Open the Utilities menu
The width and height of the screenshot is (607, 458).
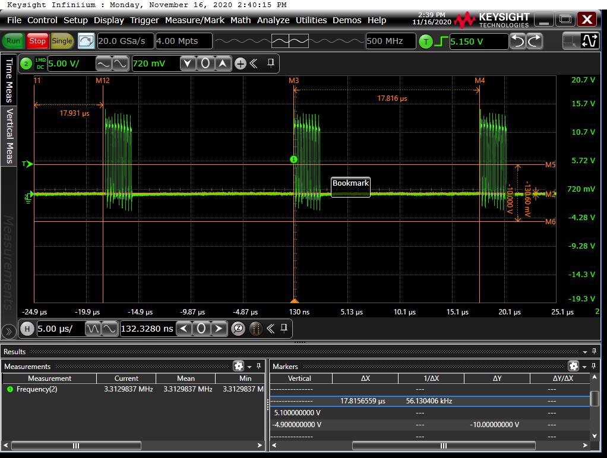coord(311,20)
